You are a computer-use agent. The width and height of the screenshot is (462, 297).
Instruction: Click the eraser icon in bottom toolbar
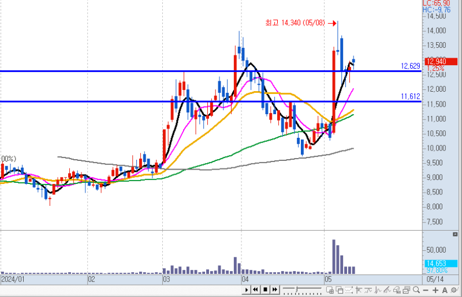click(x=397, y=290)
